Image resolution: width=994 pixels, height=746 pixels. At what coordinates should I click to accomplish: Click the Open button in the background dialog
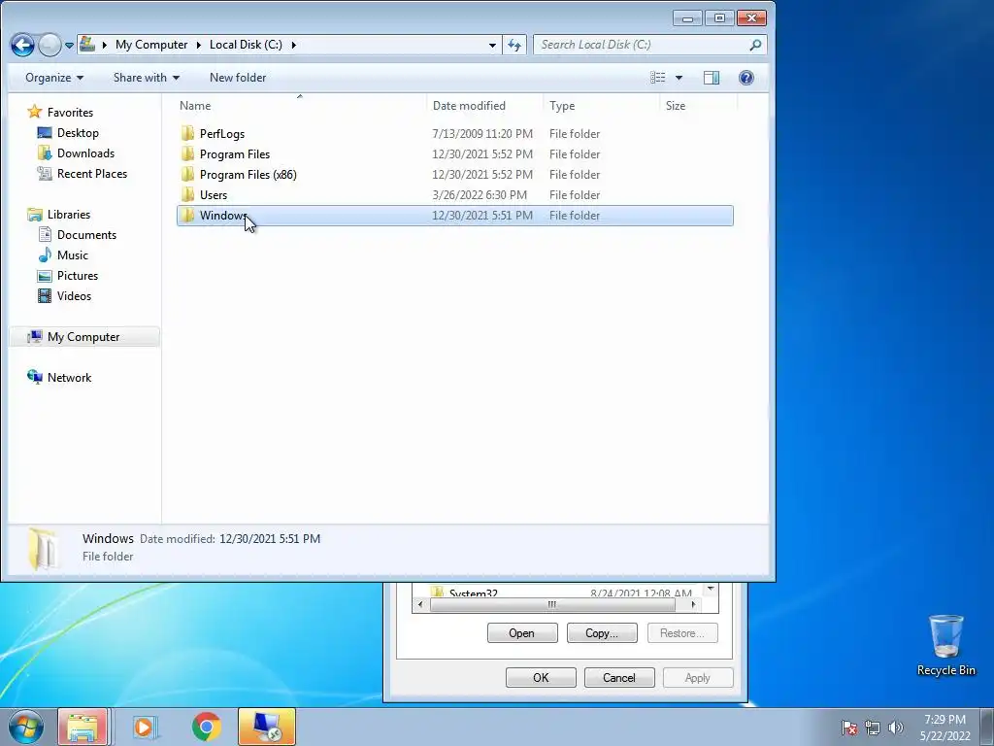(522, 633)
